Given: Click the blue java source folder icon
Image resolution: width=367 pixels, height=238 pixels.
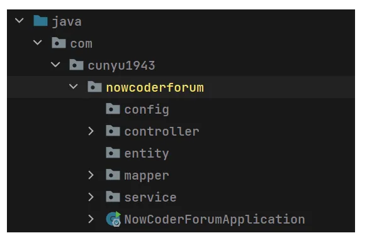Looking at the screenshot, I should point(40,21).
